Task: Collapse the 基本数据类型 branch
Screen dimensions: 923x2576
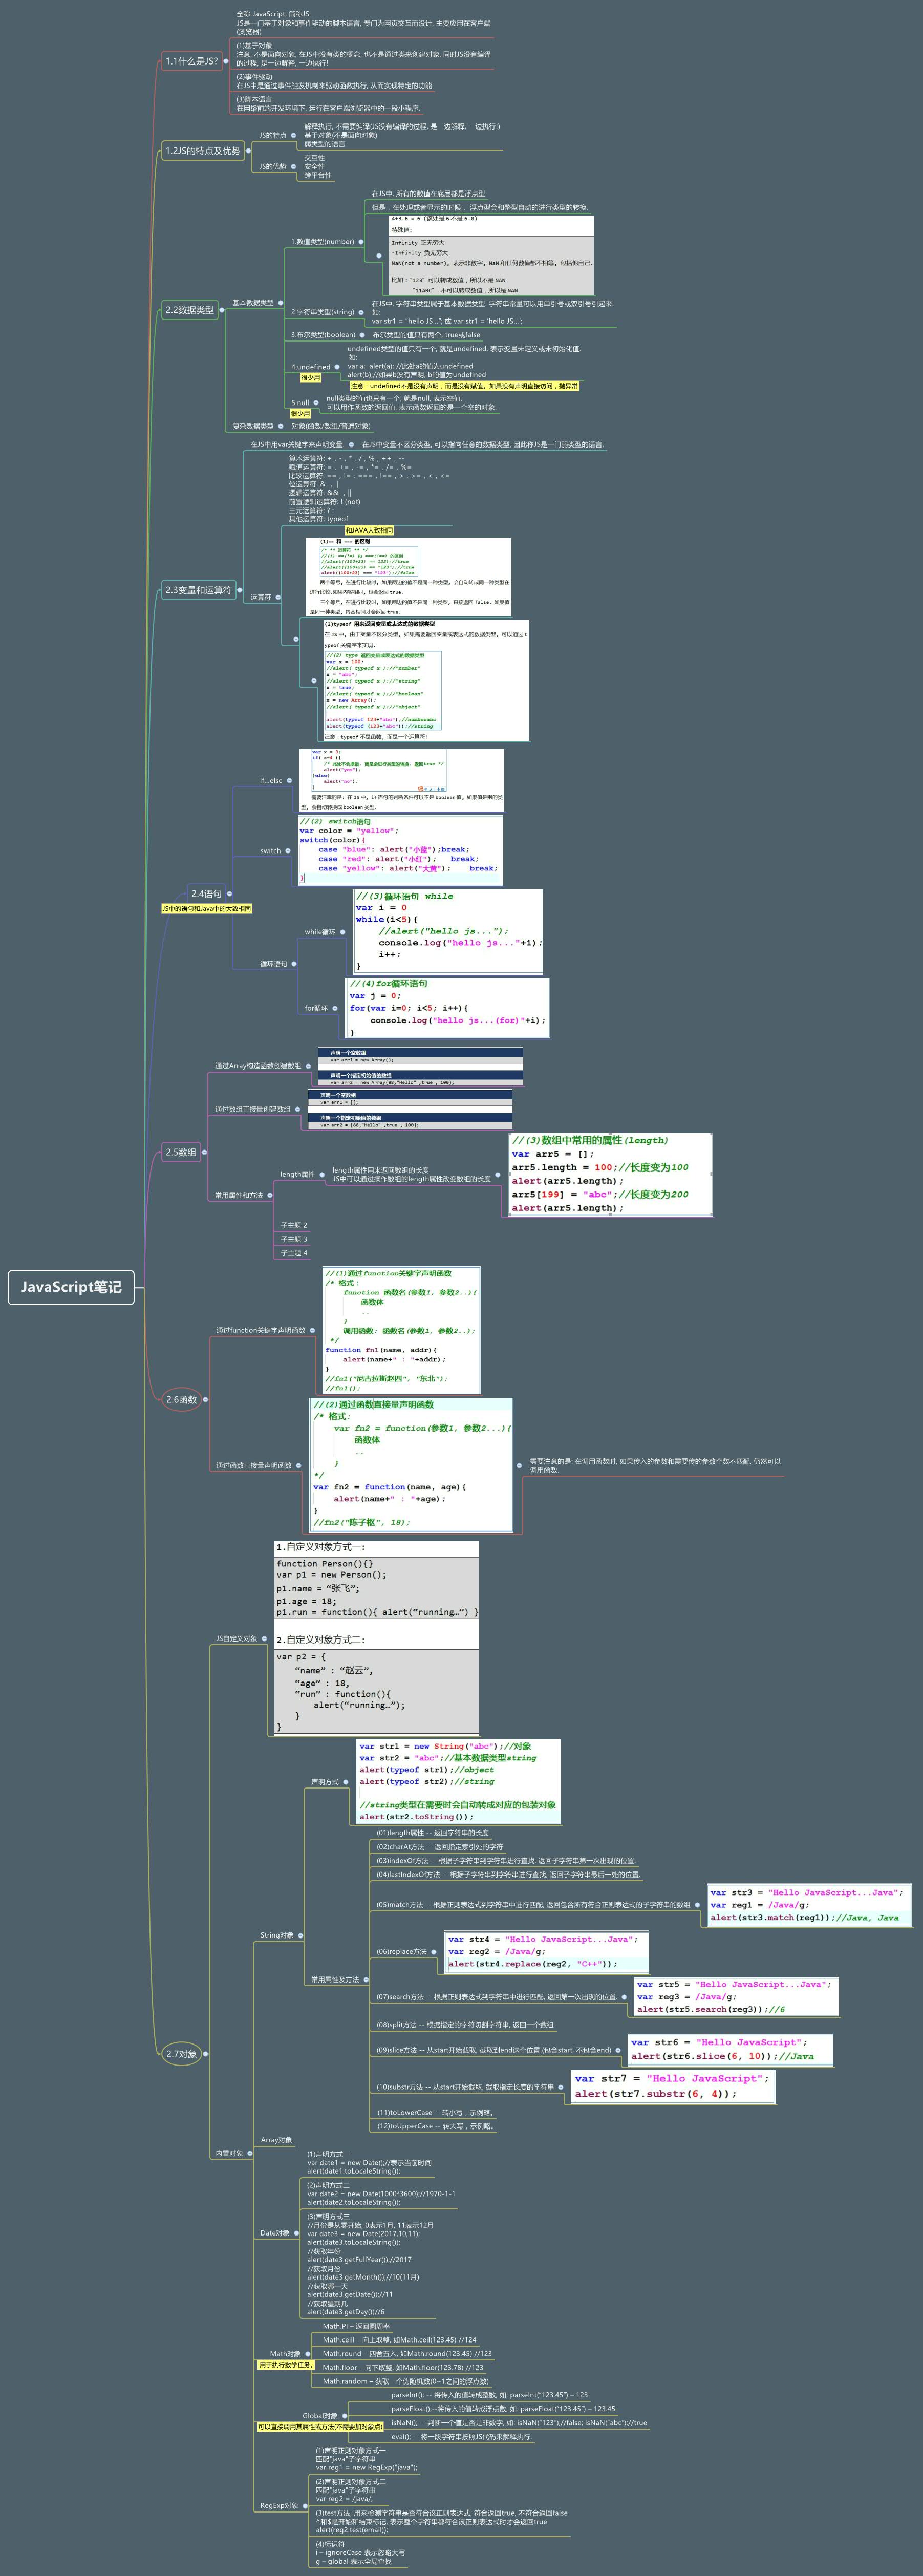Action: [281, 302]
